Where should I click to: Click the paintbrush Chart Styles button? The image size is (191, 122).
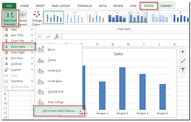pos(183,61)
